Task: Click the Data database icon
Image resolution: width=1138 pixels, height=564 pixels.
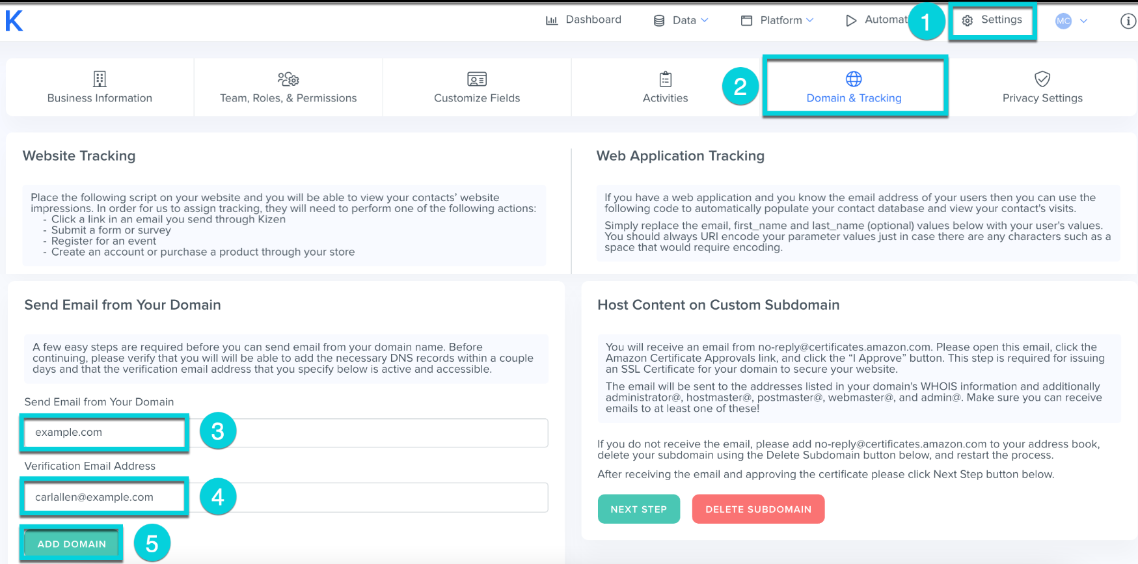Action: click(659, 21)
